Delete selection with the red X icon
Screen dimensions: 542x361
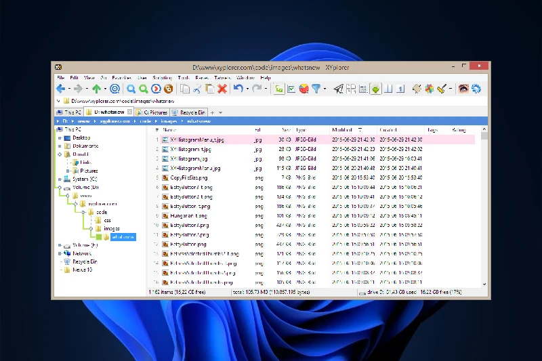pos(222,89)
